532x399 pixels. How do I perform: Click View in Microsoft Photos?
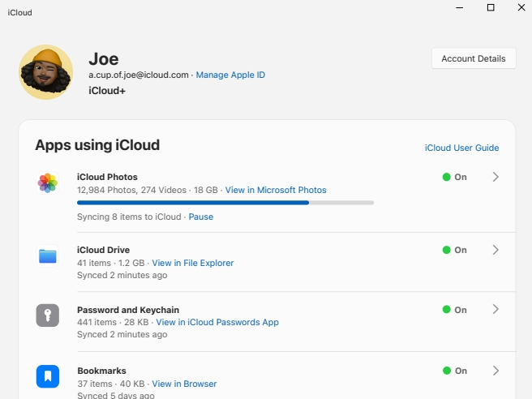276,190
